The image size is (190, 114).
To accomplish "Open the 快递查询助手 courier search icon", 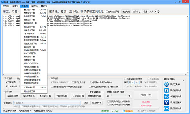I will click(x=167, y=96).
